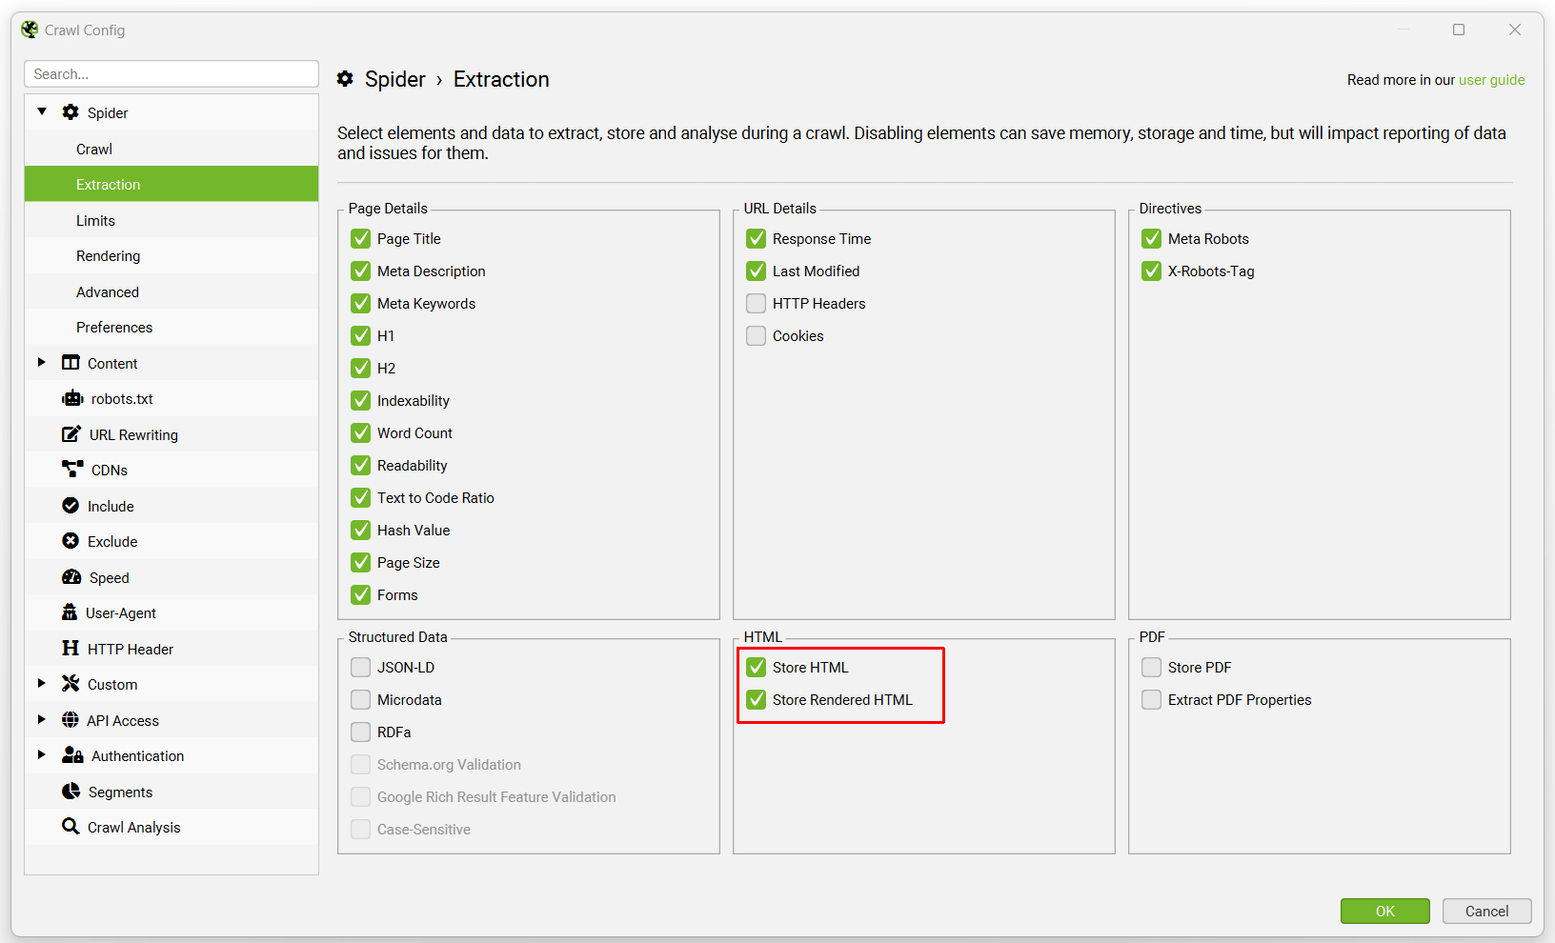Image resolution: width=1555 pixels, height=943 pixels.
Task: Open the Crawl settings page
Action: (x=172, y=149)
